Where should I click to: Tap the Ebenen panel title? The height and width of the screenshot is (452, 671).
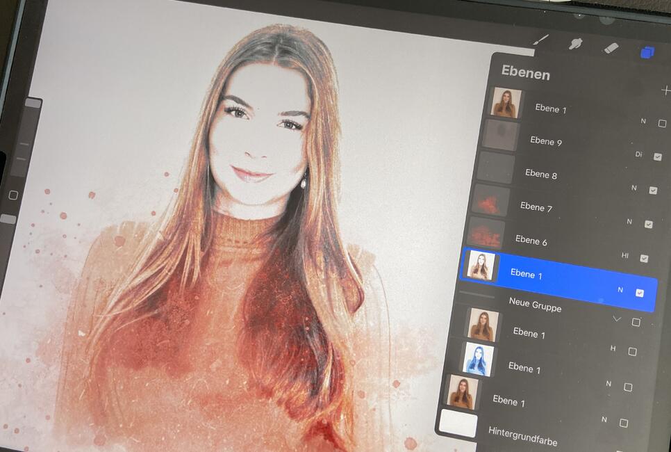tap(526, 74)
